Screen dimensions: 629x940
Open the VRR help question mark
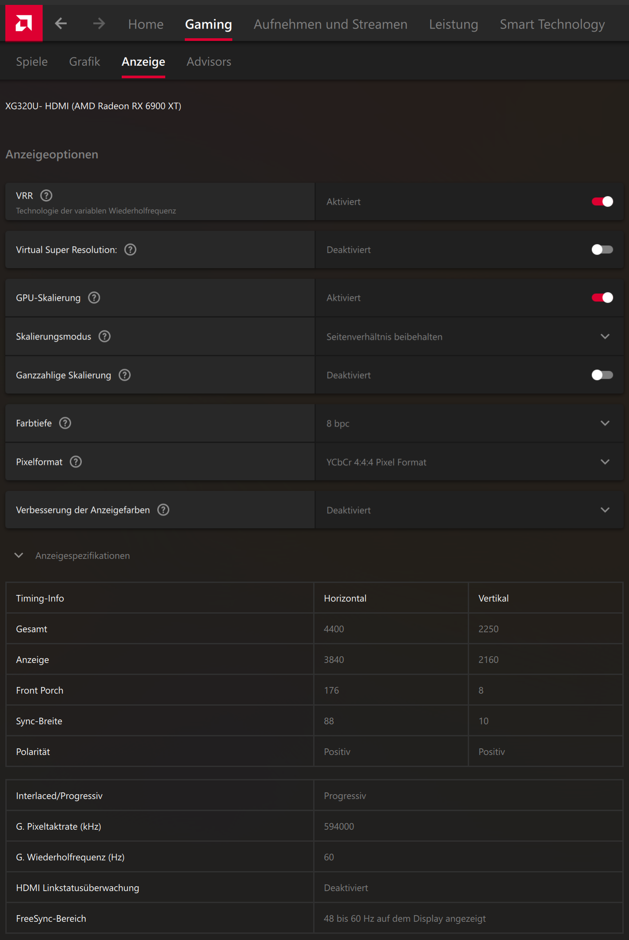click(x=46, y=196)
